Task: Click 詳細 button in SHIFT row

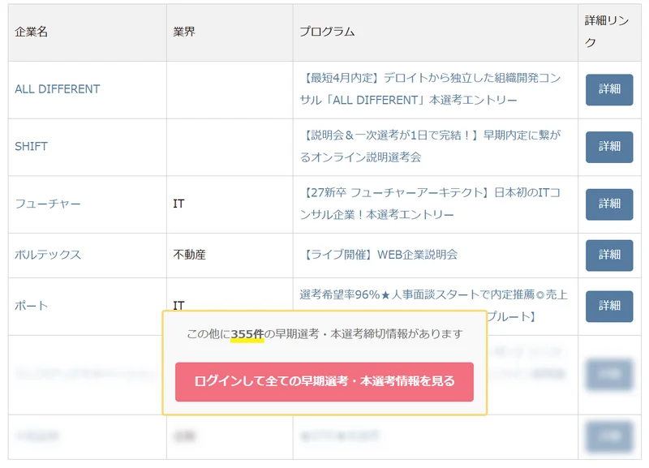Action: pos(609,147)
